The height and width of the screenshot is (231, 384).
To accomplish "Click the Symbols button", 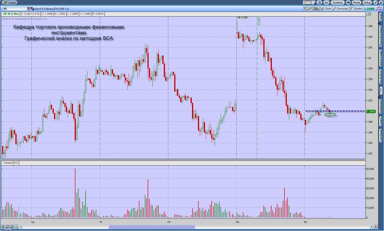I will [338, 3].
